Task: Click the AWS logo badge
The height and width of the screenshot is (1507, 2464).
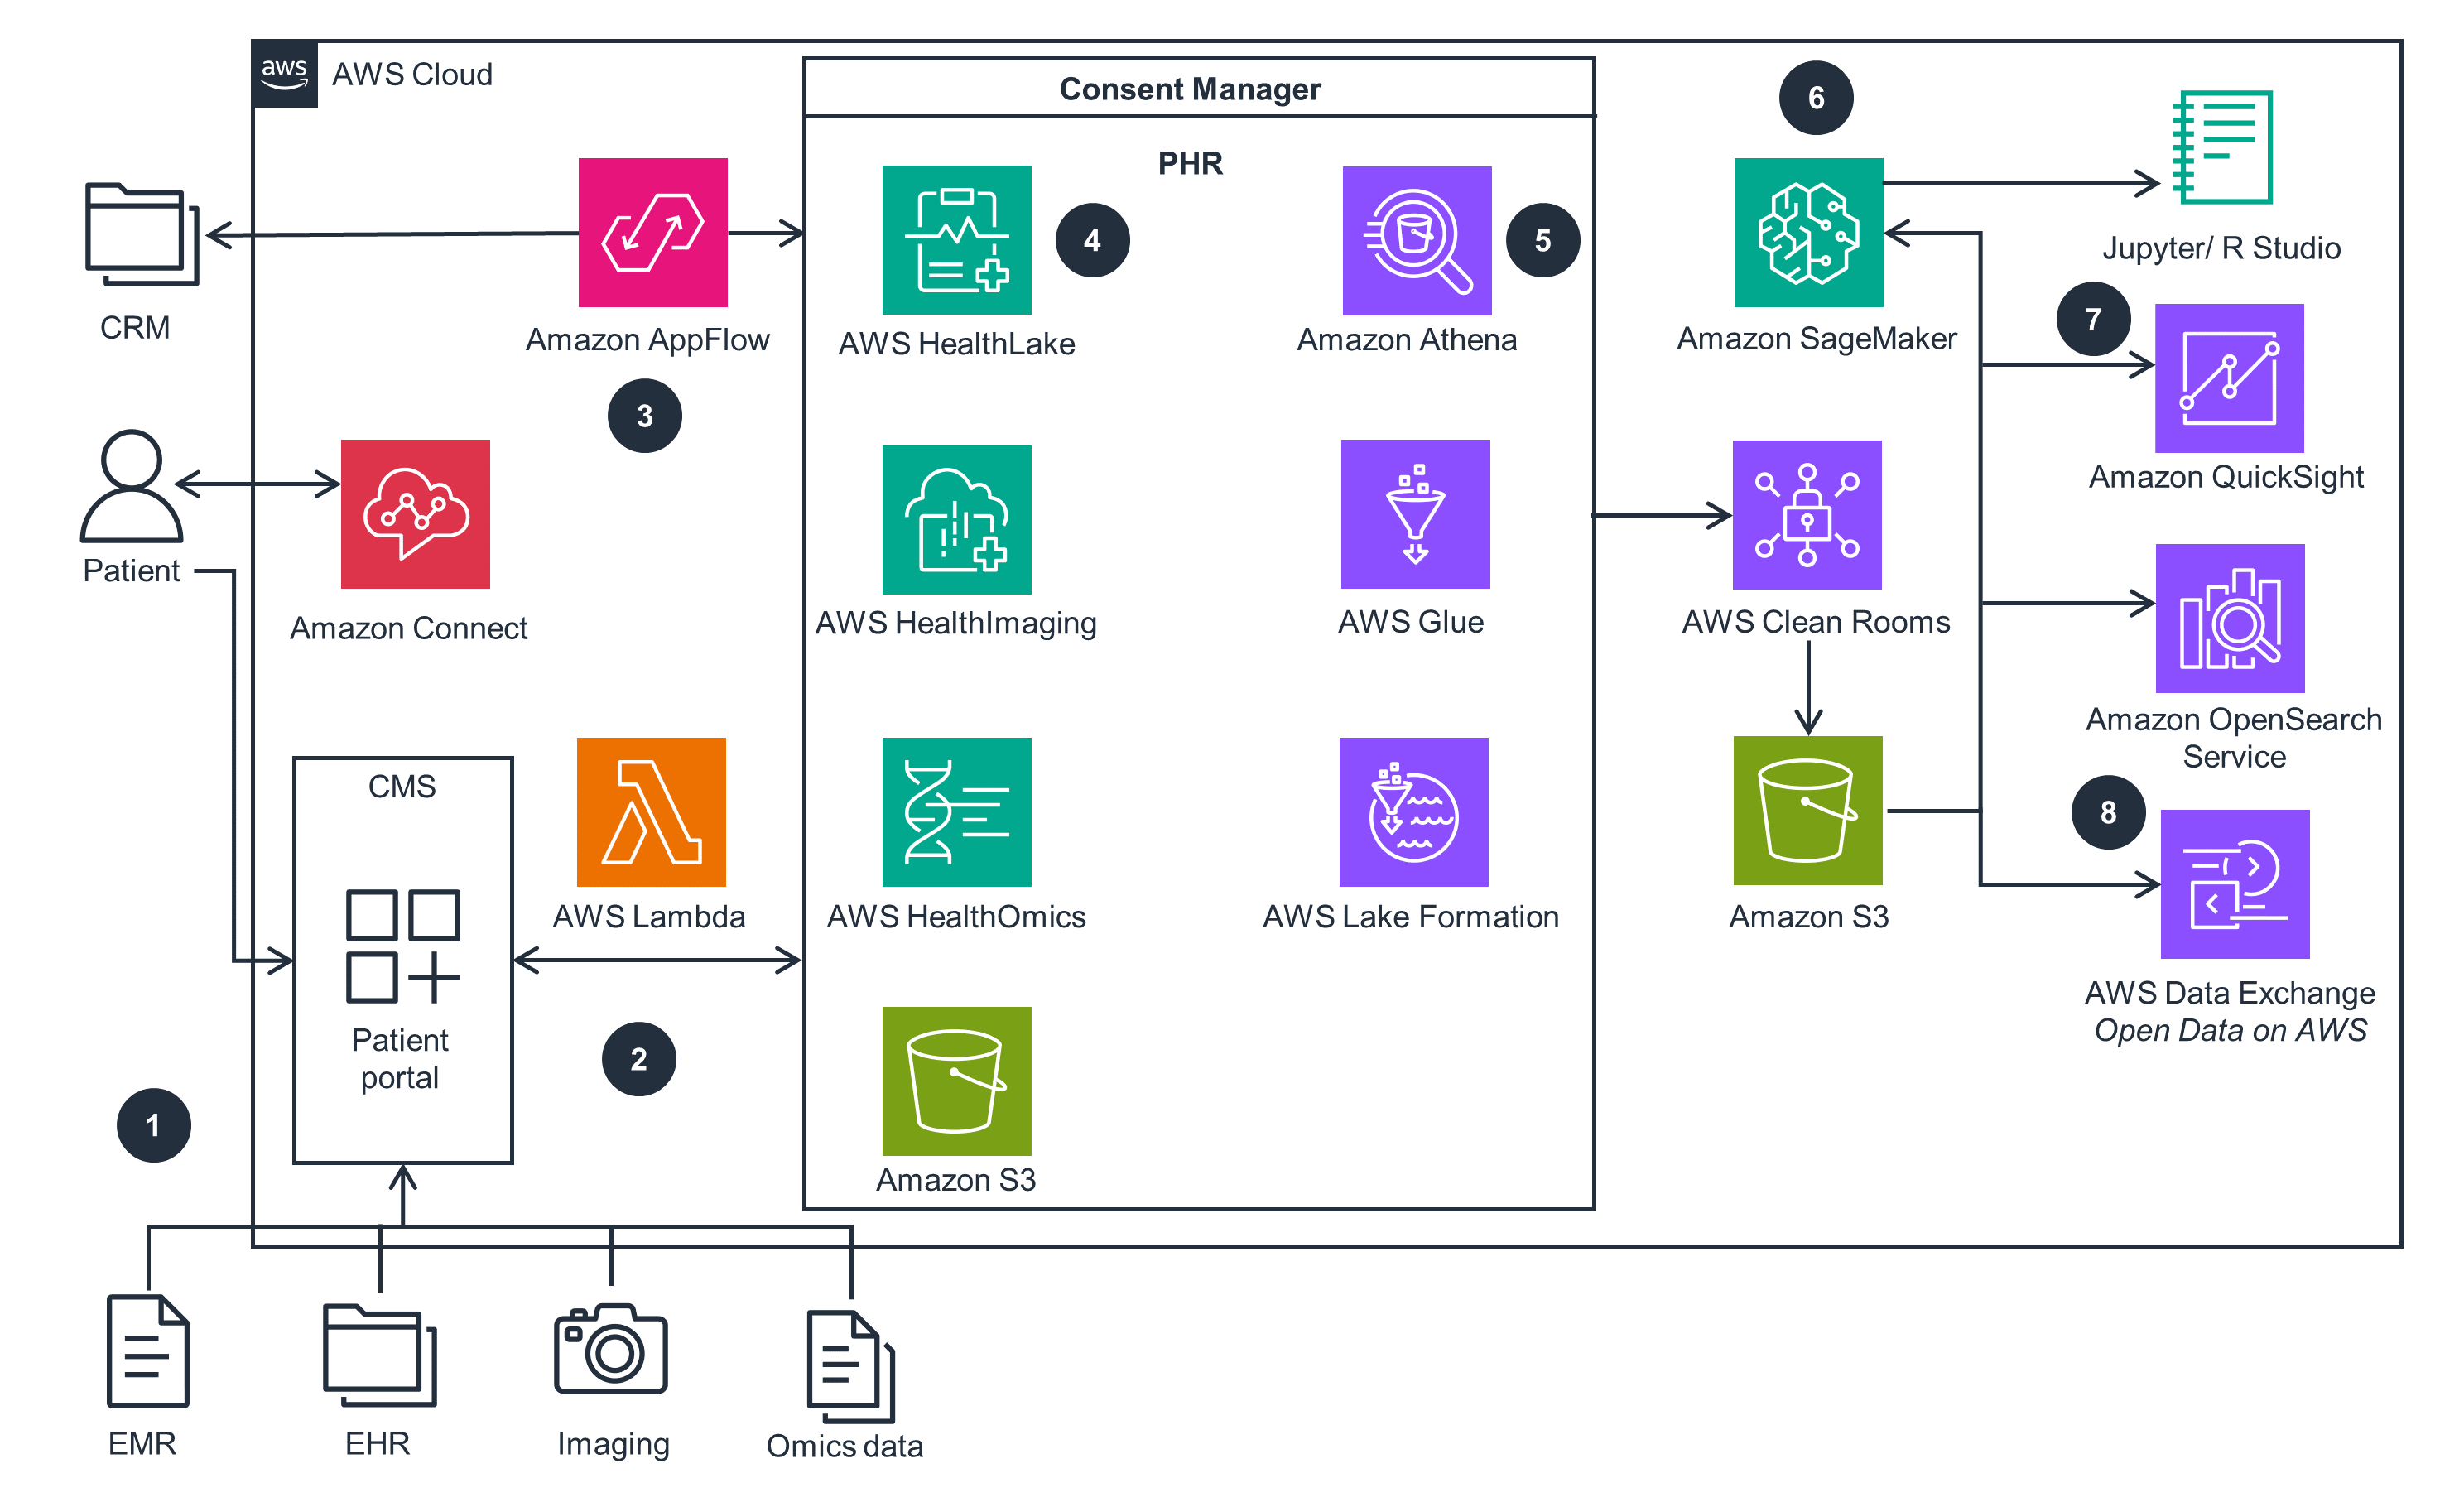Action: tap(285, 74)
